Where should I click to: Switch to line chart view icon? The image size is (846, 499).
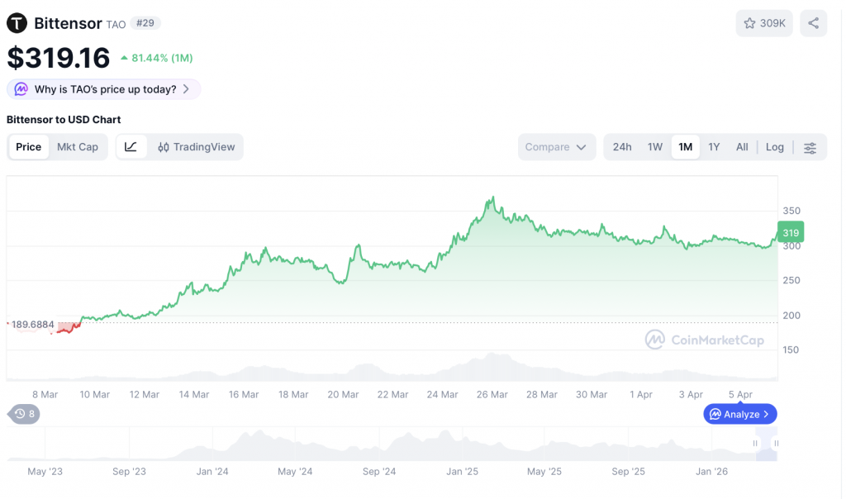point(131,147)
